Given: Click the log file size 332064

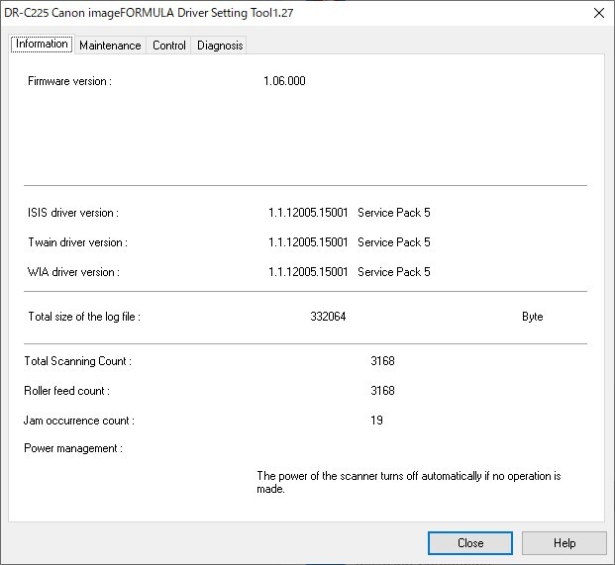Looking at the screenshot, I should click(x=328, y=317).
